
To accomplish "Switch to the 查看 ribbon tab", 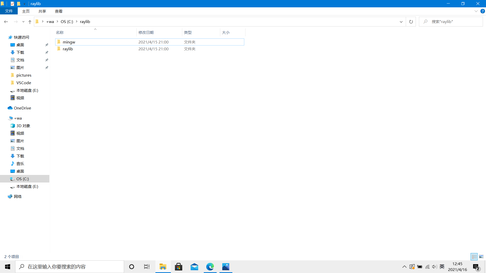I will tap(58, 11).
